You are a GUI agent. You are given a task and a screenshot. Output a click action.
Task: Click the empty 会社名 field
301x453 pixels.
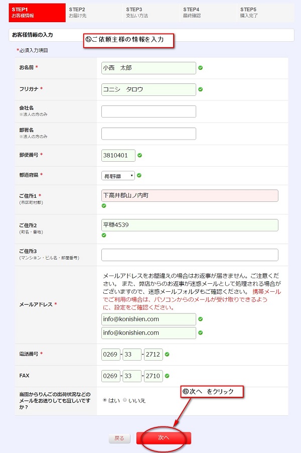[x=148, y=111]
